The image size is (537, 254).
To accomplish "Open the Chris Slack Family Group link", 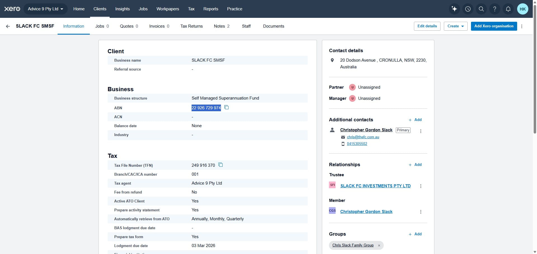I will coord(353,245).
